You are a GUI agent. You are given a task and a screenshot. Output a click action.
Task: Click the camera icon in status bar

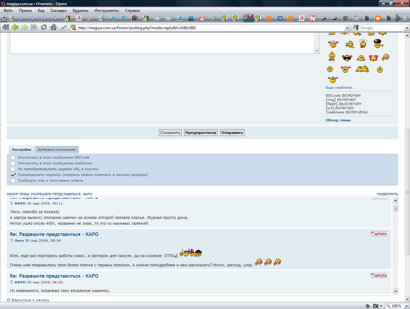coord(375,306)
